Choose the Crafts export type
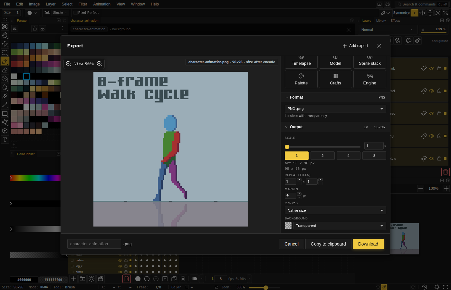Image resolution: width=451 pixels, height=290 pixels. 335,79
